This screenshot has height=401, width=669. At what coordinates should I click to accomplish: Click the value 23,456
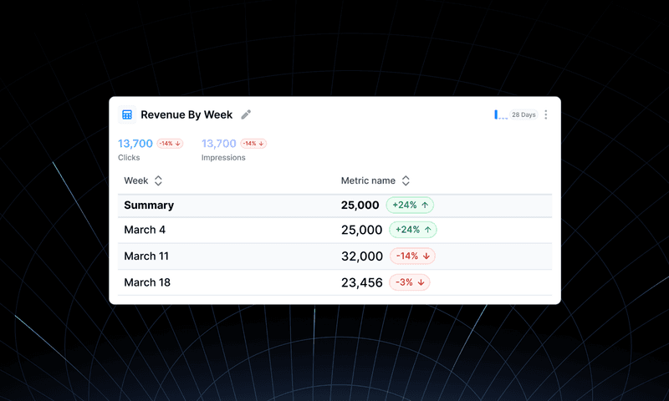coord(362,282)
